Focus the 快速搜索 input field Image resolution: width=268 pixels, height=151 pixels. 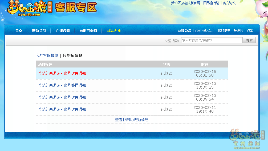coord(212,40)
